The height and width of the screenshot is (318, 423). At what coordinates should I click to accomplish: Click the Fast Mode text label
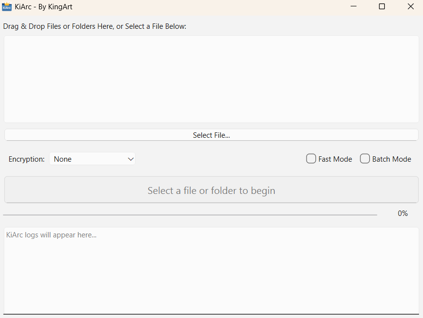335,159
